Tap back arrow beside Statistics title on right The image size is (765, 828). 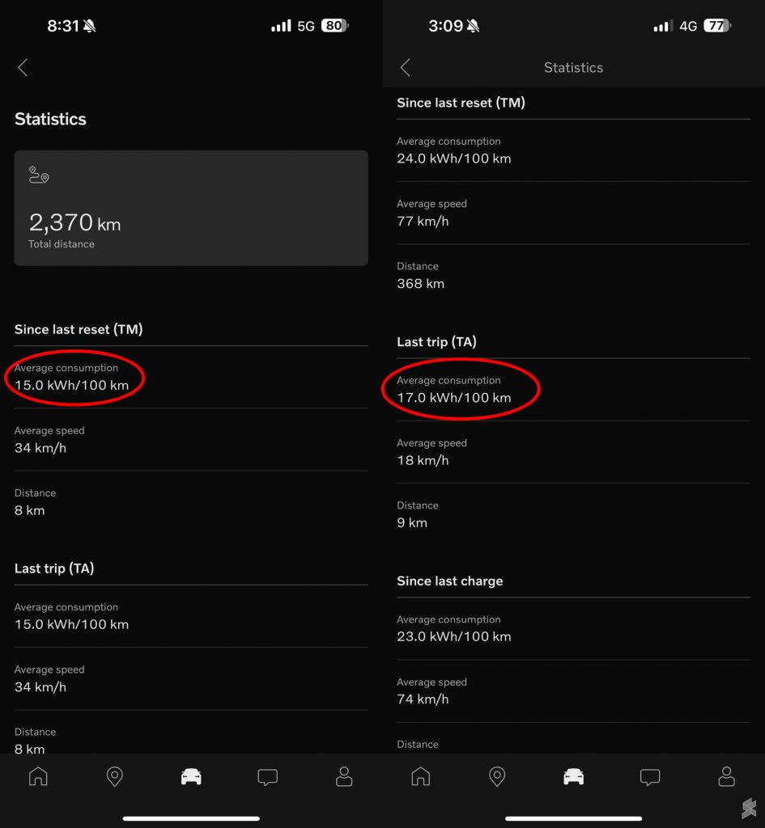click(x=406, y=68)
